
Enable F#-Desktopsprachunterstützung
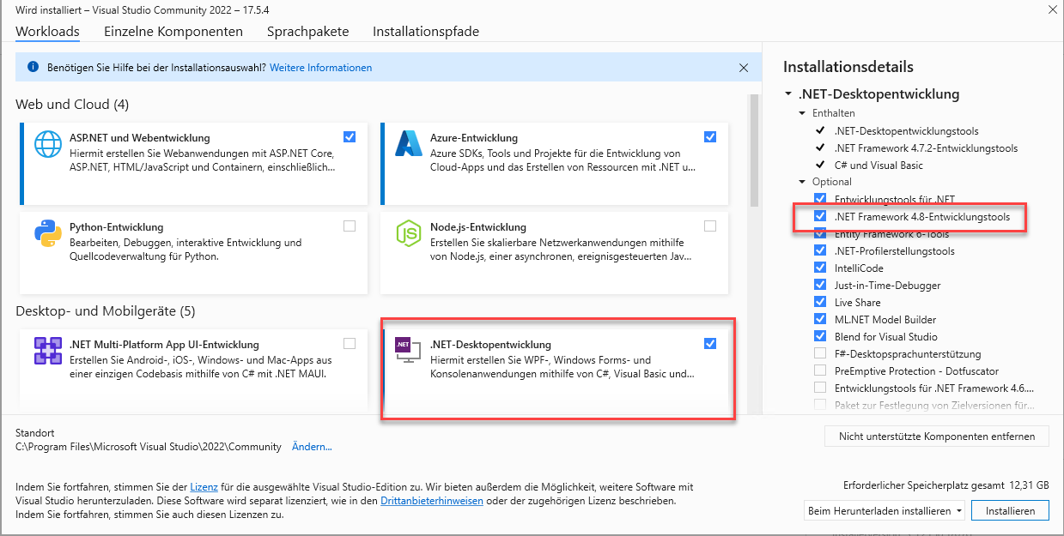pyautogui.click(x=820, y=354)
